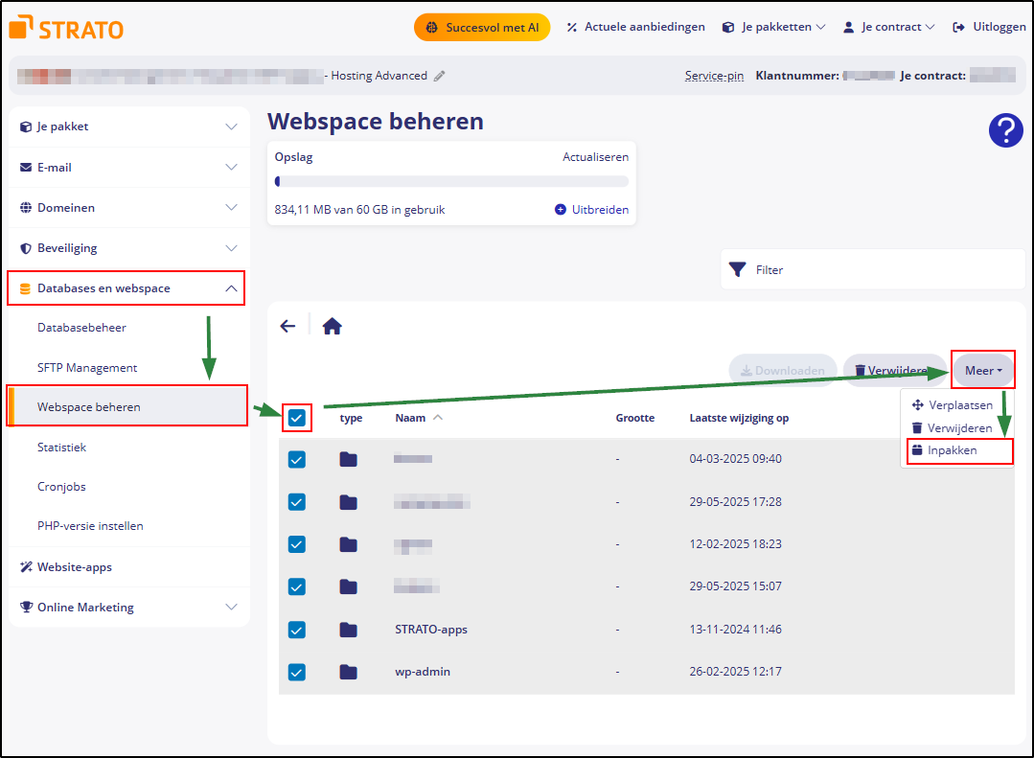Click the Succesvol met AI button
The height and width of the screenshot is (758, 1034).
(482, 28)
